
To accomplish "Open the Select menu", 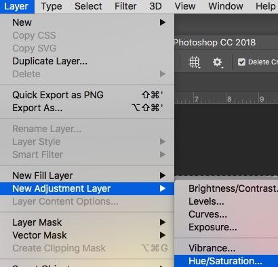I will 88,6.
